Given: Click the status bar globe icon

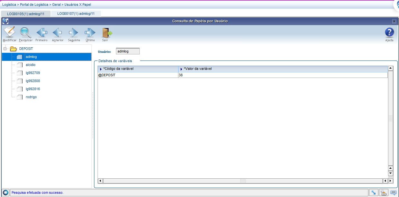Looking at the screenshot, I should (x=5, y=192).
